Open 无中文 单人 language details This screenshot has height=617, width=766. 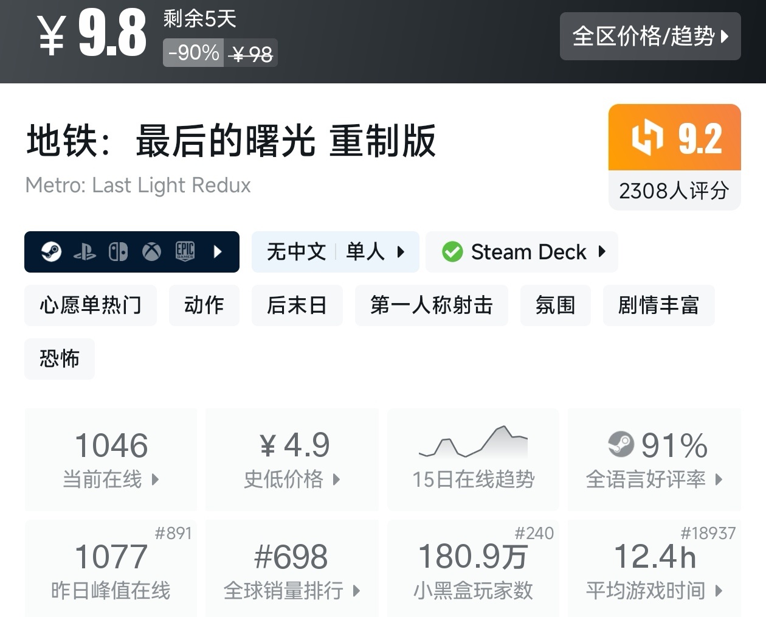[336, 252]
